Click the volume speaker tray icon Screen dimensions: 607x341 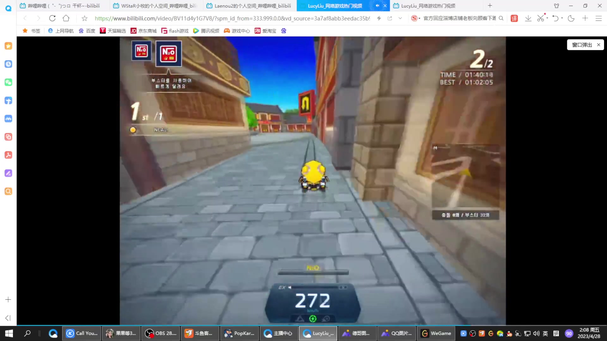point(536,333)
